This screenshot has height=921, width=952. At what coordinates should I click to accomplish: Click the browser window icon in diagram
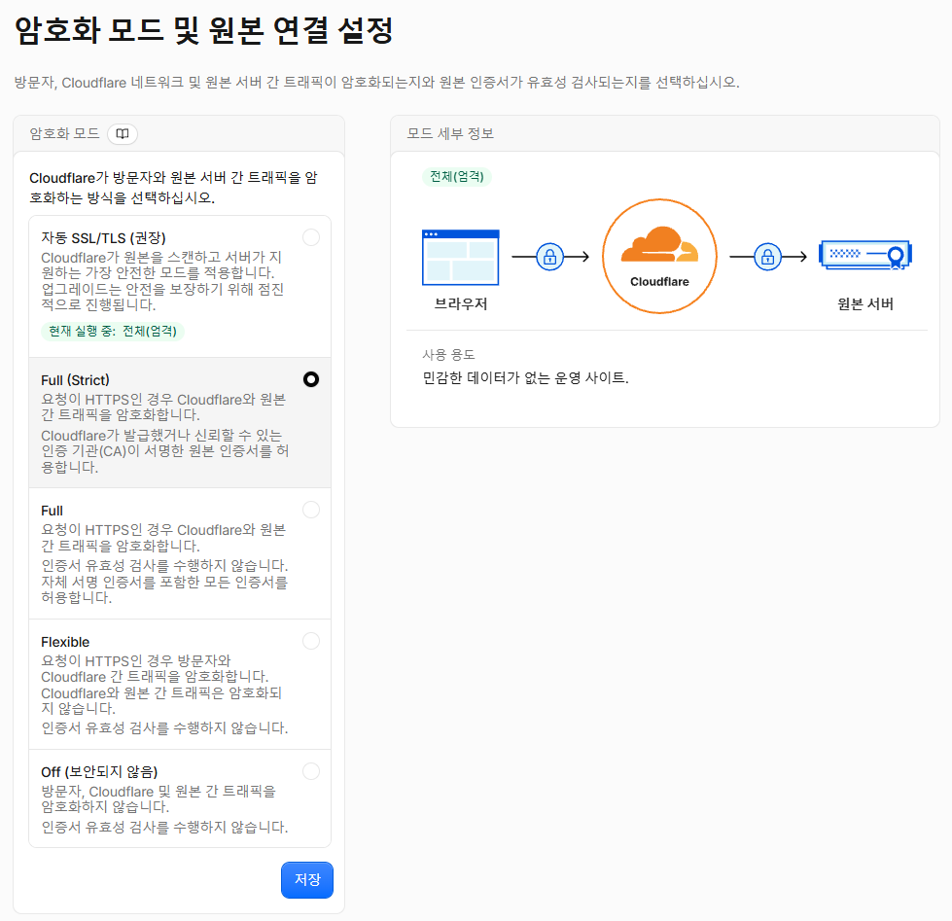tap(461, 257)
